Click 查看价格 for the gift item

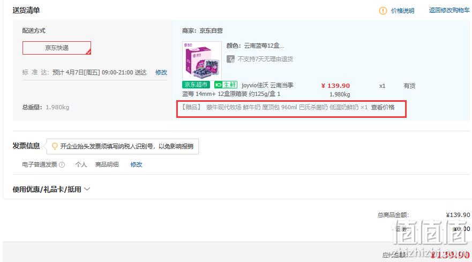[383, 107]
